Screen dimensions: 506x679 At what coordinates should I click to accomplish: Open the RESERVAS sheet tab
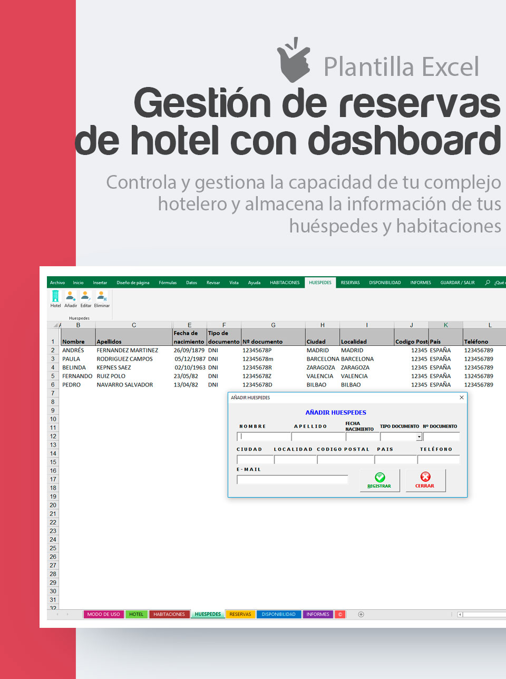(240, 614)
